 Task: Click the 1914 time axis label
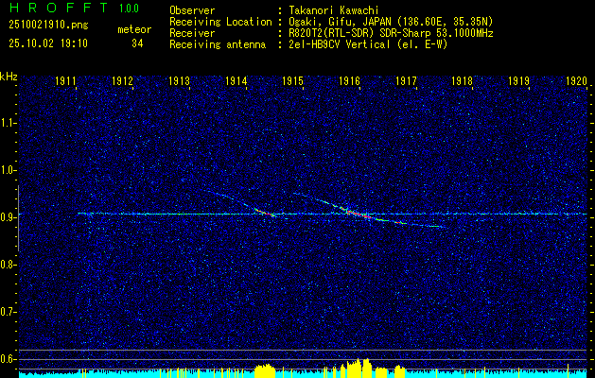point(236,80)
